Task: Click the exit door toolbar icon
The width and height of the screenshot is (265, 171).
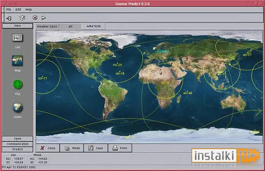Action: coord(9,18)
